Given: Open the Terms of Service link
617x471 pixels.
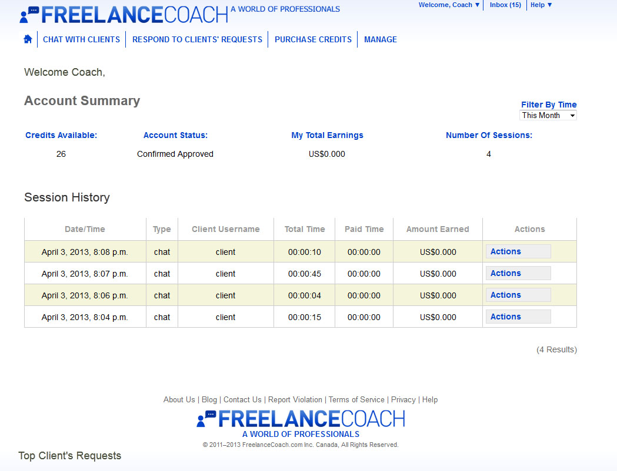Looking at the screenshot, I should [x=356, y=400].
